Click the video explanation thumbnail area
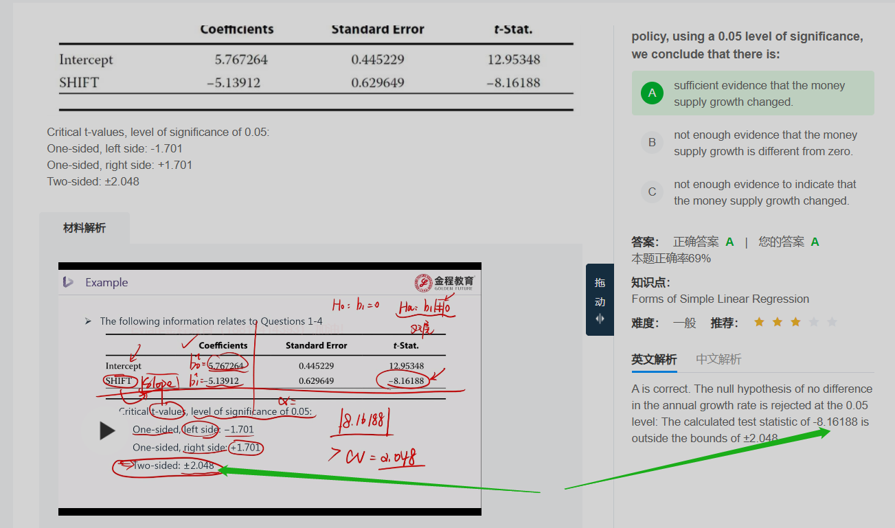The image size is (895, 528). click(270, 389)
